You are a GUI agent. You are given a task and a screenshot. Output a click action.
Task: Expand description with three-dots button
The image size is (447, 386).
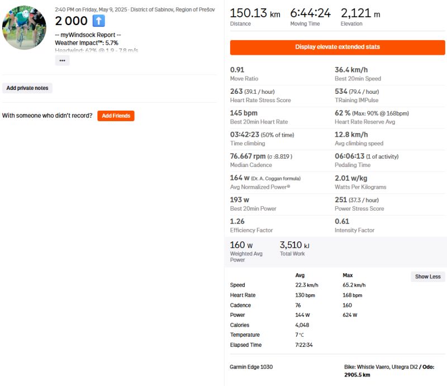pyautogui.click(x=62, y=60)
